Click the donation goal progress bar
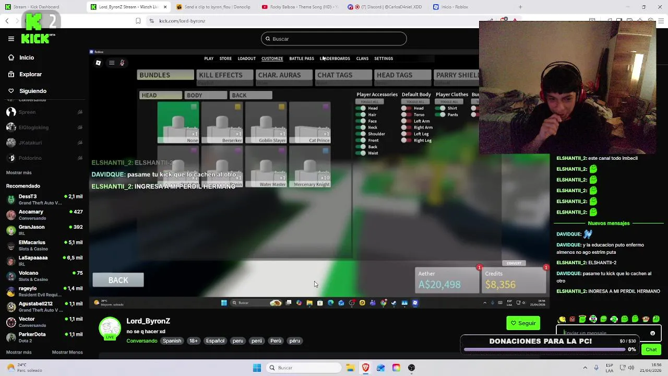The image size is (668, 376). pyautogui.click(x=544, y=349)
